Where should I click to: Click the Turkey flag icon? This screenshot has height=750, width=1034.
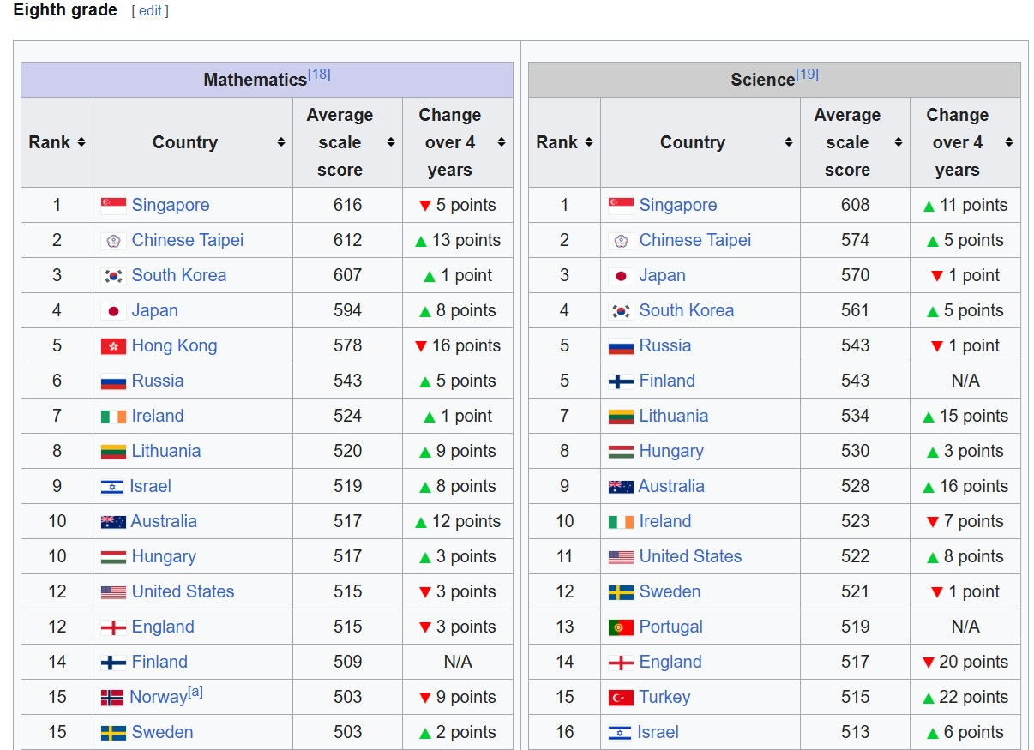[621, 697]
